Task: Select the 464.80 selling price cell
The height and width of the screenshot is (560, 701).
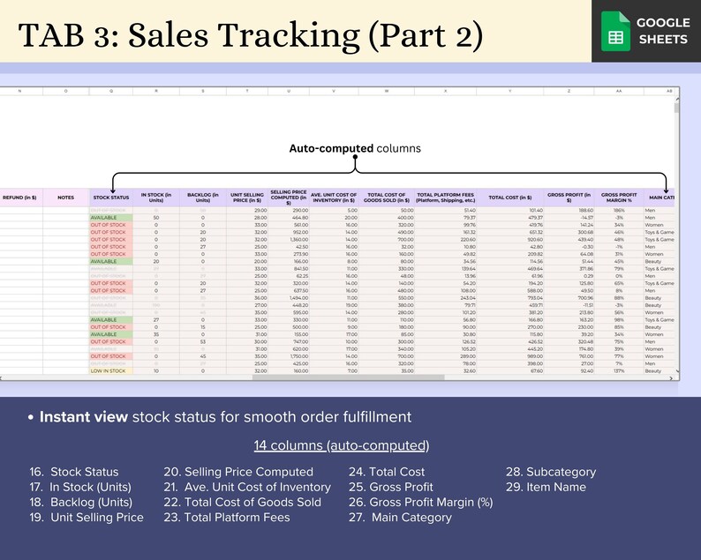Action: (289, 218)
